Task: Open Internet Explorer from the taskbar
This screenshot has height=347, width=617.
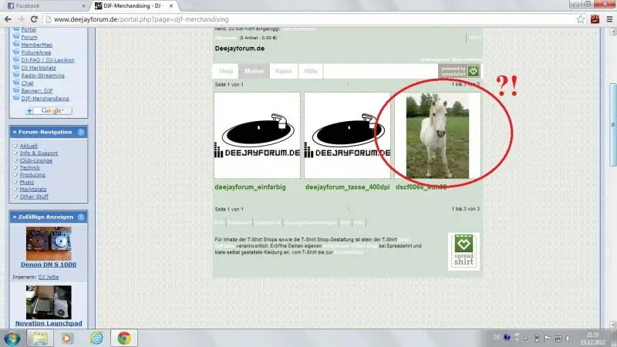Action: click(96, 339)
